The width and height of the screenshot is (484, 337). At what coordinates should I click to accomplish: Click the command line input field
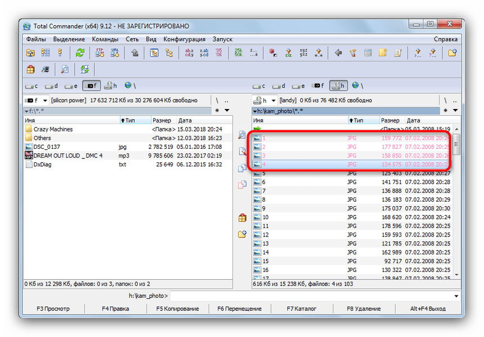[311, 296]
